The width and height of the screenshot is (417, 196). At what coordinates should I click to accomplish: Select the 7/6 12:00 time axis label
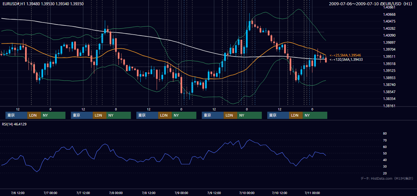[18, 193]
